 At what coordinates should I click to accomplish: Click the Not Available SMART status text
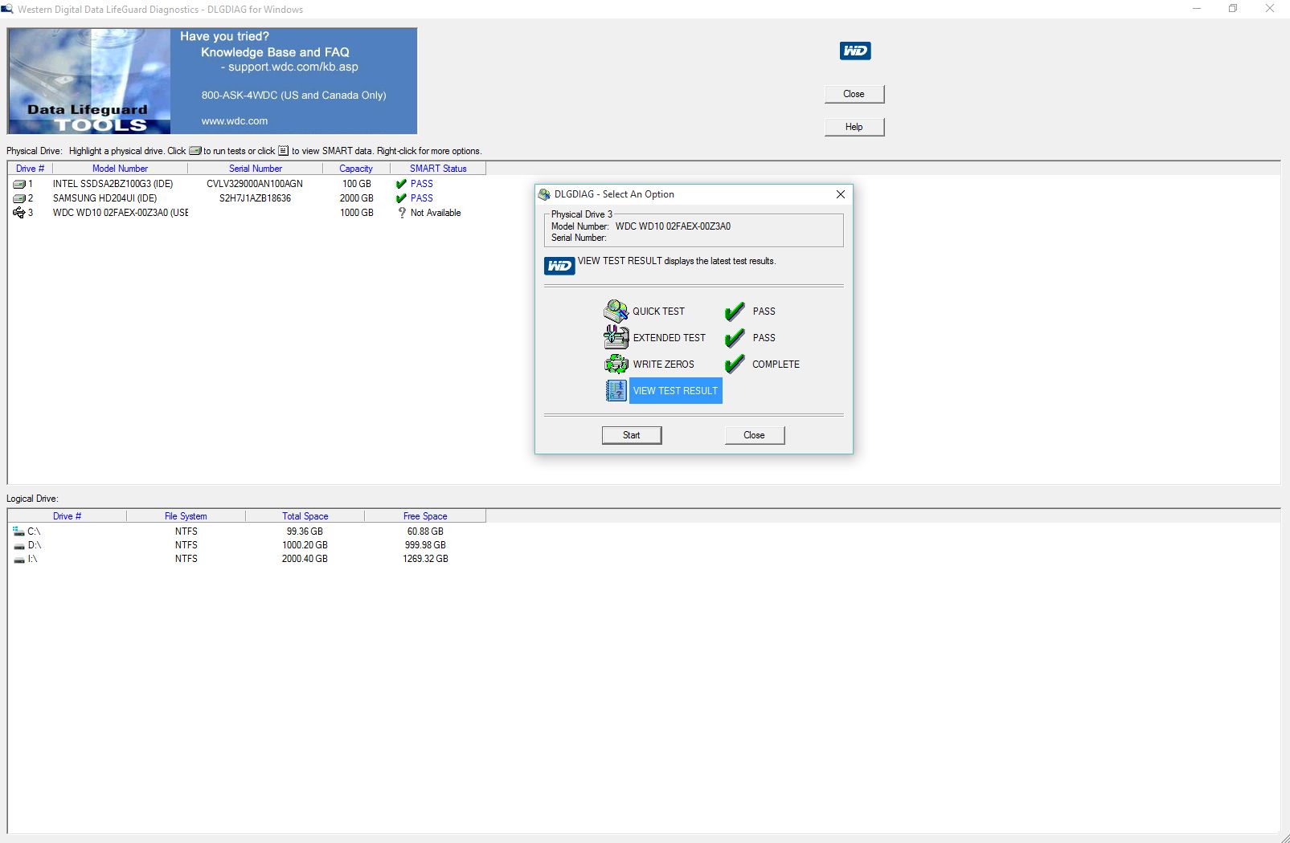coord(436,213)
